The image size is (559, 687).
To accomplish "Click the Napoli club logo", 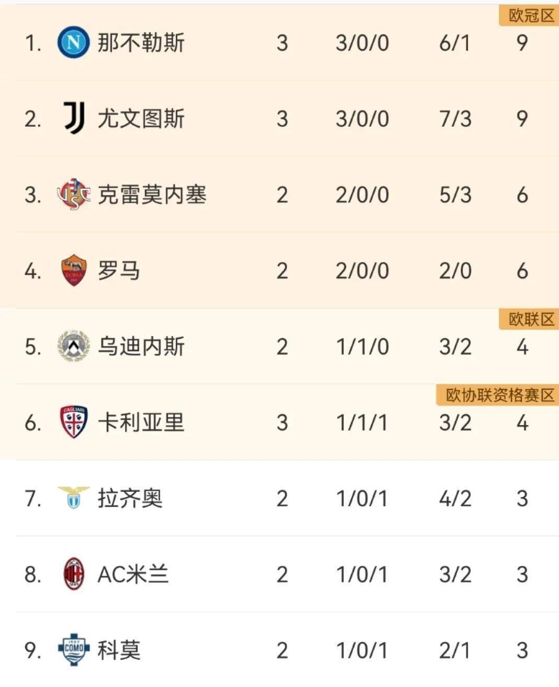I will tap(73, 42).
